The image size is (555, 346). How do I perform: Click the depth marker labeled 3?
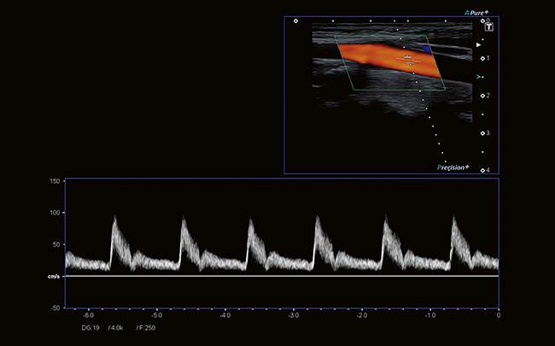[x=483, y=133]
